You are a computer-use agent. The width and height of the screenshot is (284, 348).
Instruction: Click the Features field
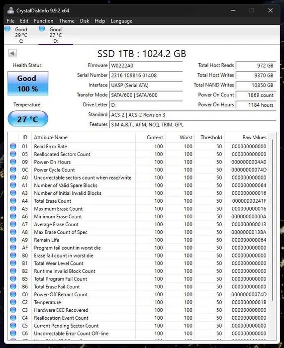pos(193,125)
